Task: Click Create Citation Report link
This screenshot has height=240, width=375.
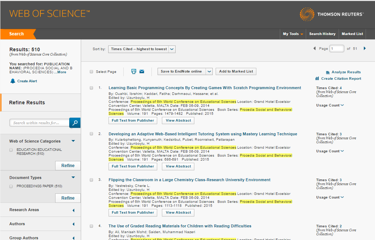Action: click(x=341, y=78)
